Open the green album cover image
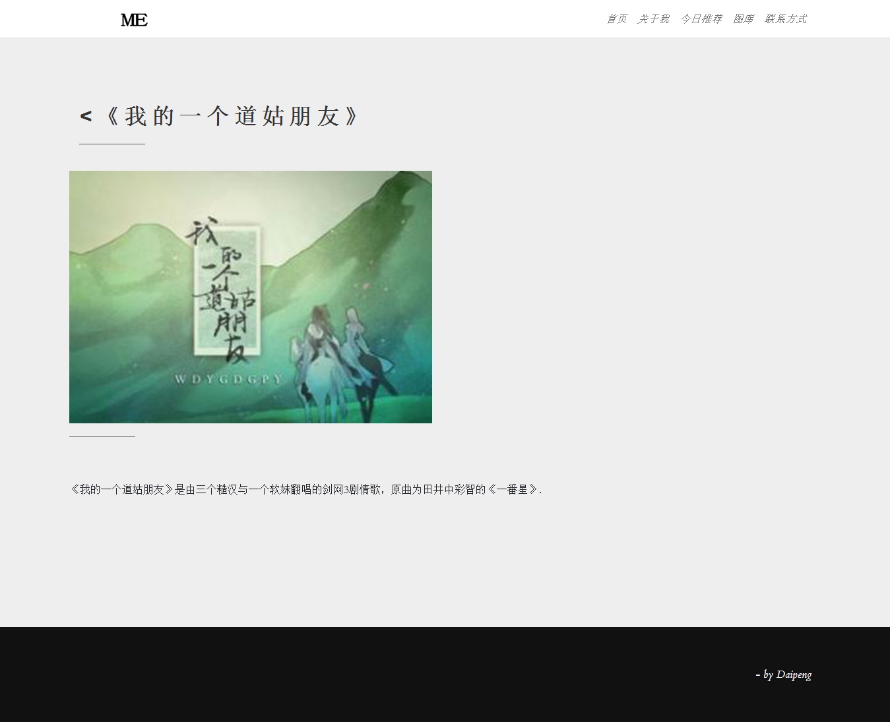890x722 pixels. (251, 297)
